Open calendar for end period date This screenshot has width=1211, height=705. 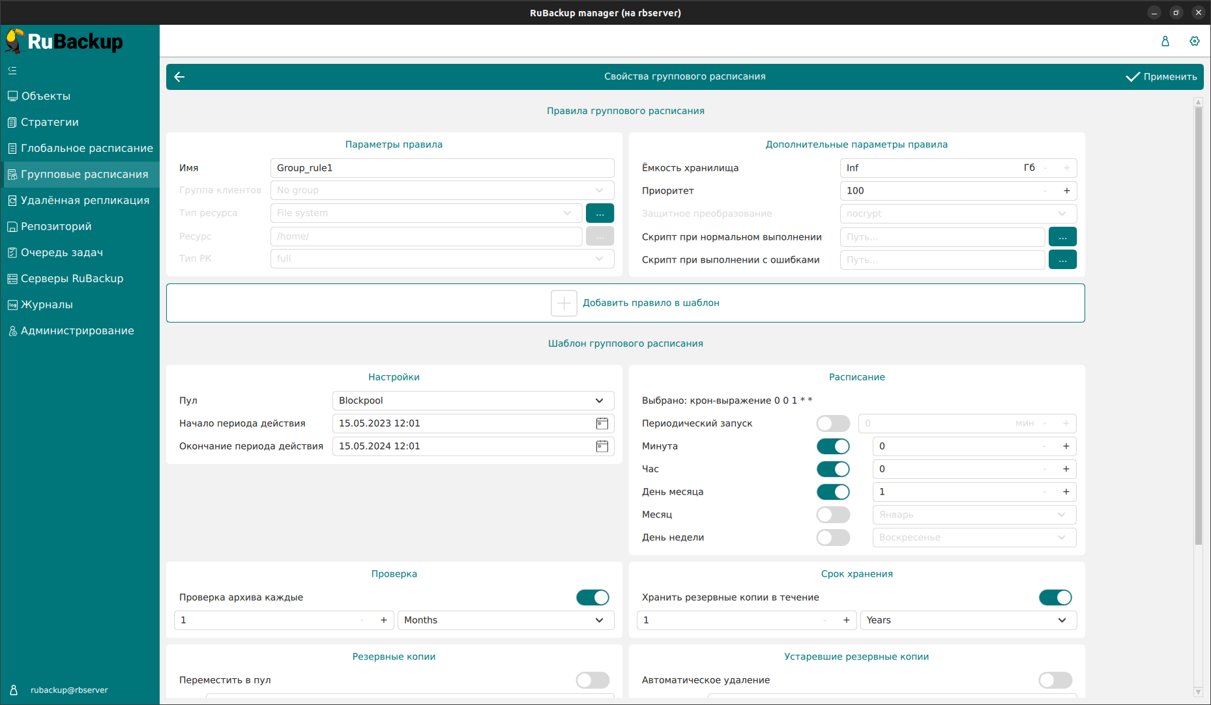pyautogui.click(x=602, y=446)
